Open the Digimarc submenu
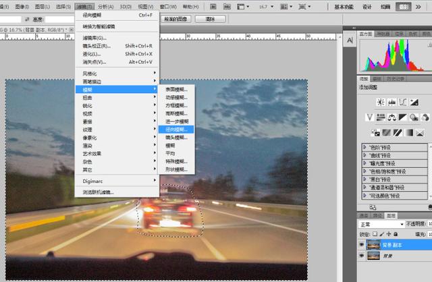 (x=117, y=181)
